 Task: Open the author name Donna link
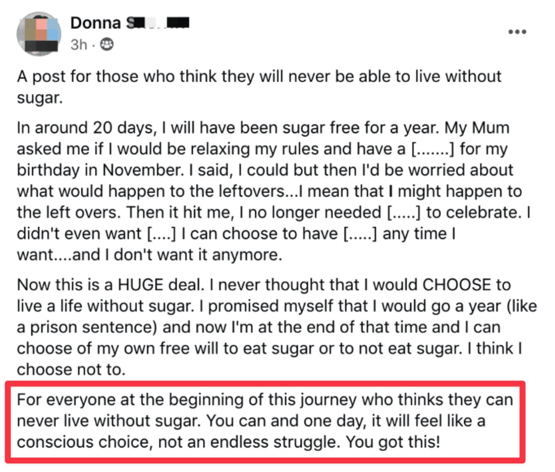point(96,23)
